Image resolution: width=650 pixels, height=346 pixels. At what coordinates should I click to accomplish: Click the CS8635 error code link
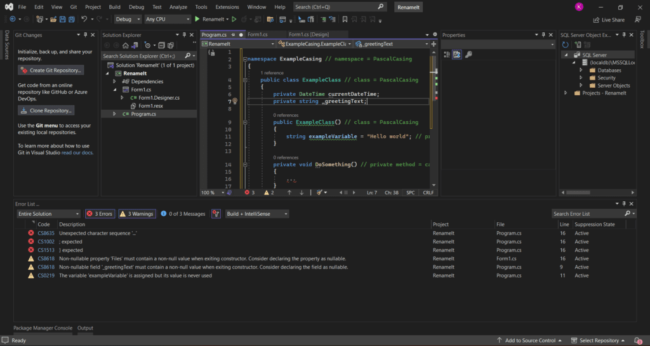tap(46, 233)
